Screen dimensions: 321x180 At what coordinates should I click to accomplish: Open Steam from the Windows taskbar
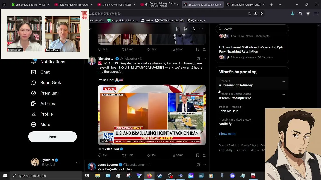159,176
